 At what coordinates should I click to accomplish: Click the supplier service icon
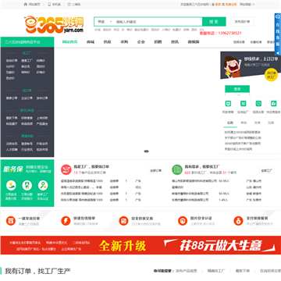click(273, 104)
